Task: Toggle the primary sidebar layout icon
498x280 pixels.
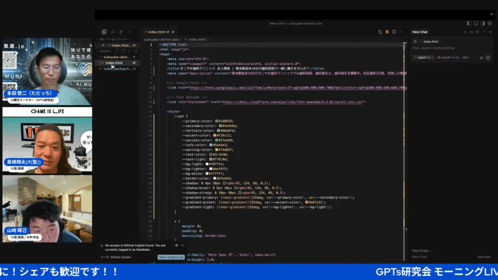Action: click(x=469, y=23)
